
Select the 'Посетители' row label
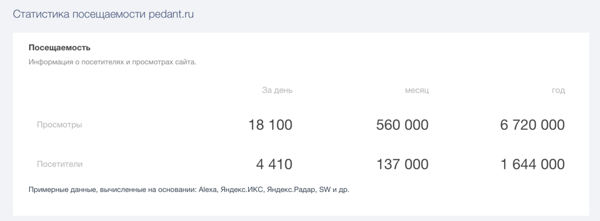60,164
